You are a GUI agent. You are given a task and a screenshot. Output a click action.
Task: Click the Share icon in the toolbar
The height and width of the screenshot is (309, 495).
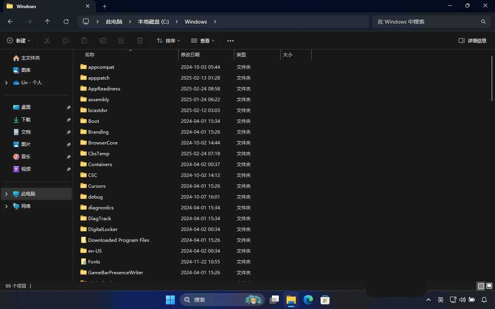pos(121,41)
